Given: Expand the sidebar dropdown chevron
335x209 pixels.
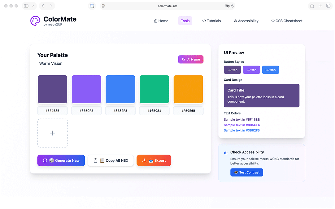Looking at the screenshot, I should pyautogui.click(x=33, y=6).
